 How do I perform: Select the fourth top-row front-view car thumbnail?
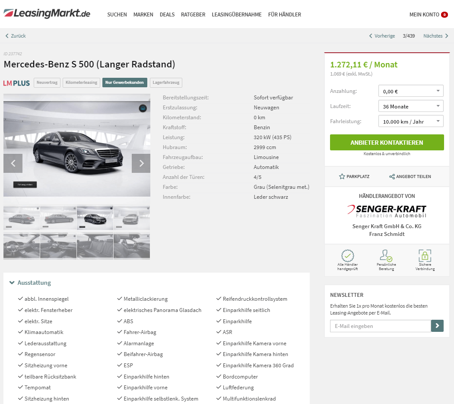132,217
